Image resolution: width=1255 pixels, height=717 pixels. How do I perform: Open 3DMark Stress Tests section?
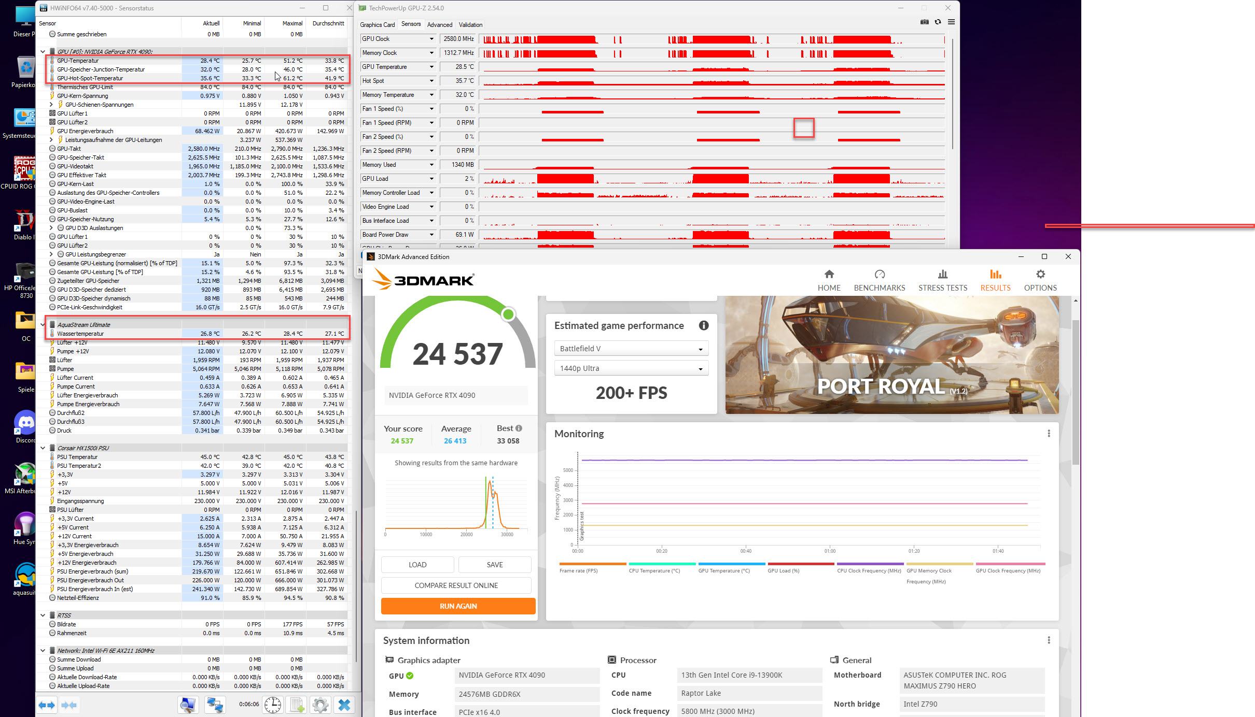point(943,280)
